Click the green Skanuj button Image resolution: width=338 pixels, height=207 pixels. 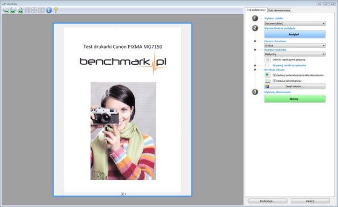[295, 98]
